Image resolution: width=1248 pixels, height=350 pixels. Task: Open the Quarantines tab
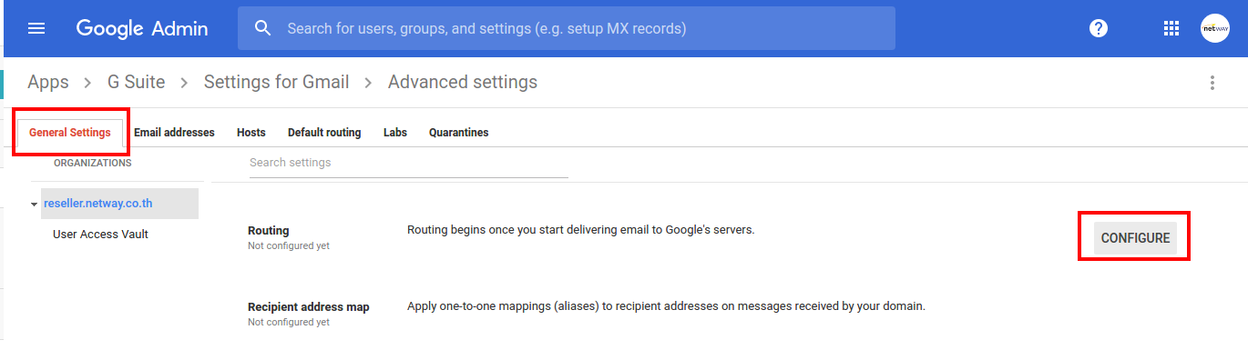459,133
